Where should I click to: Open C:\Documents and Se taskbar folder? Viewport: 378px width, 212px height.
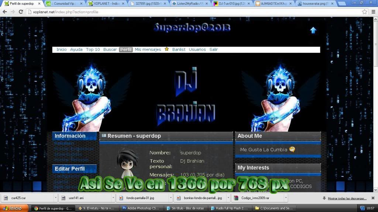pyautogui.click(x=274, y=208)
